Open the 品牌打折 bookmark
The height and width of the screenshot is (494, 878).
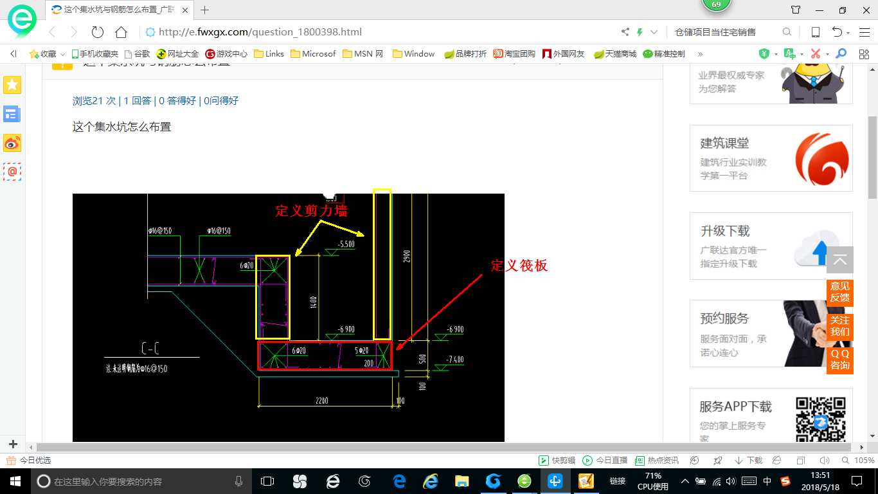tap(465, 54)
